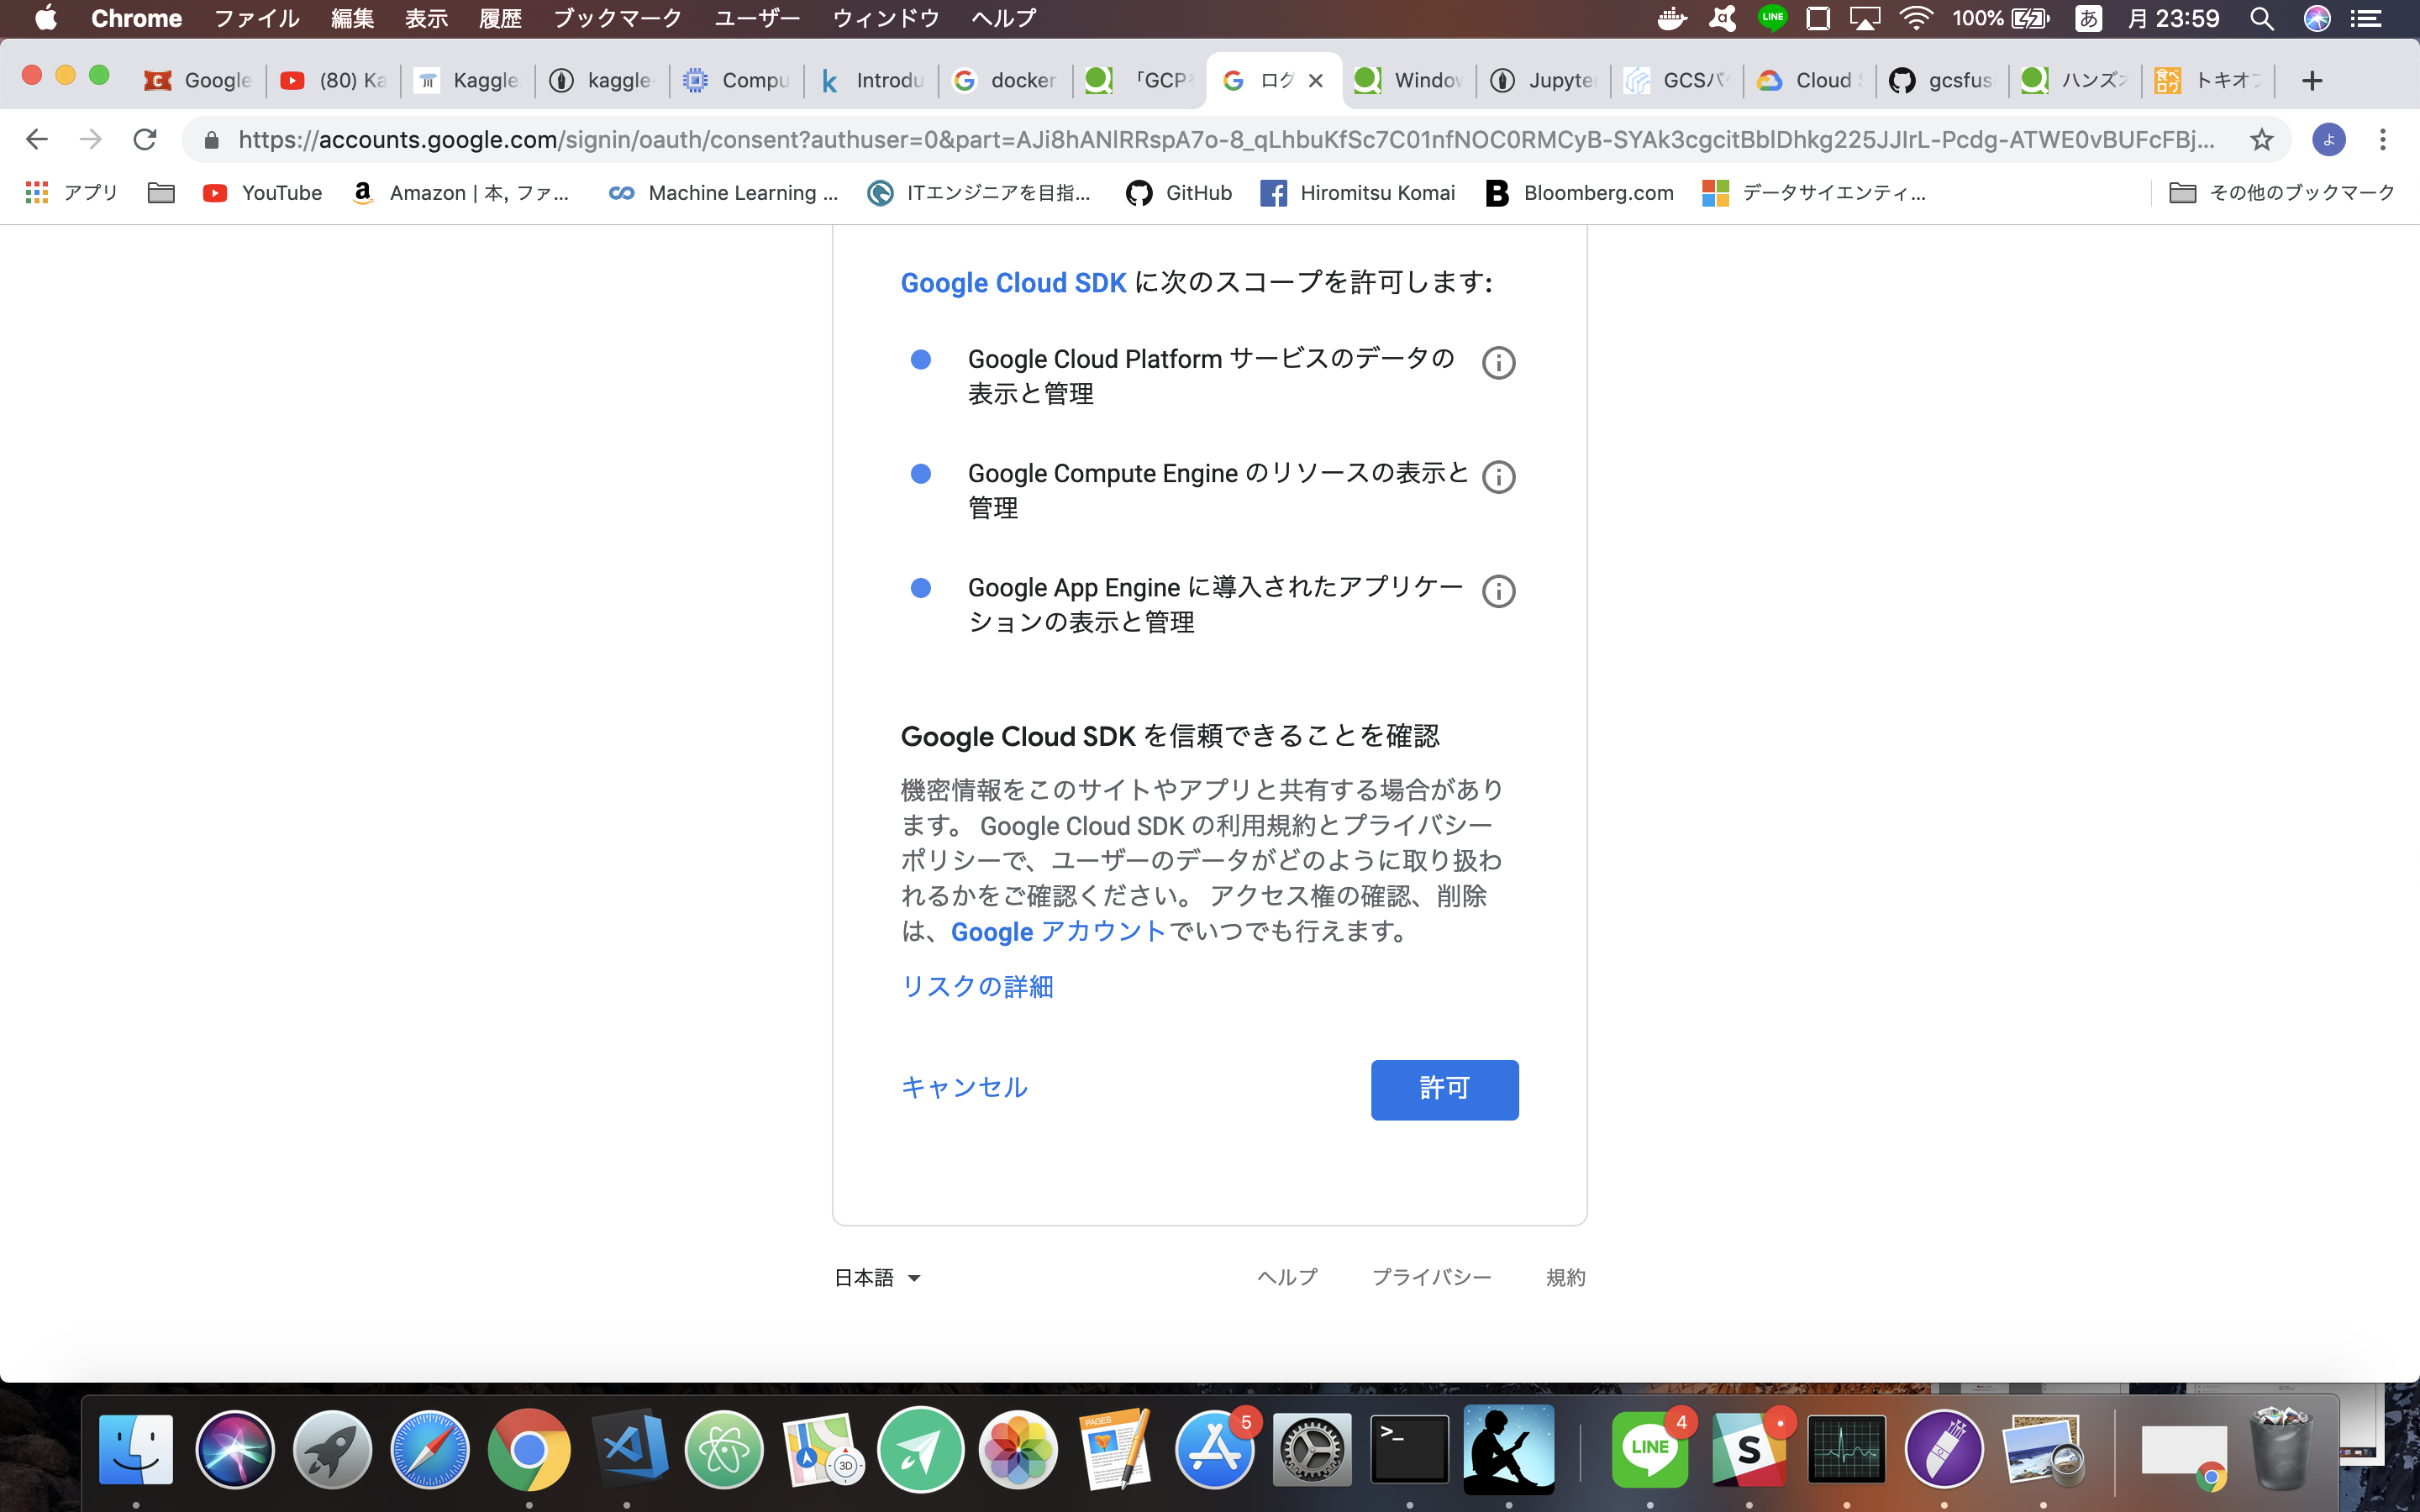Screen dimensions: 2420x1512
Task: Click キャンセル to cancel authorization
Action: tap(964, 1087)
